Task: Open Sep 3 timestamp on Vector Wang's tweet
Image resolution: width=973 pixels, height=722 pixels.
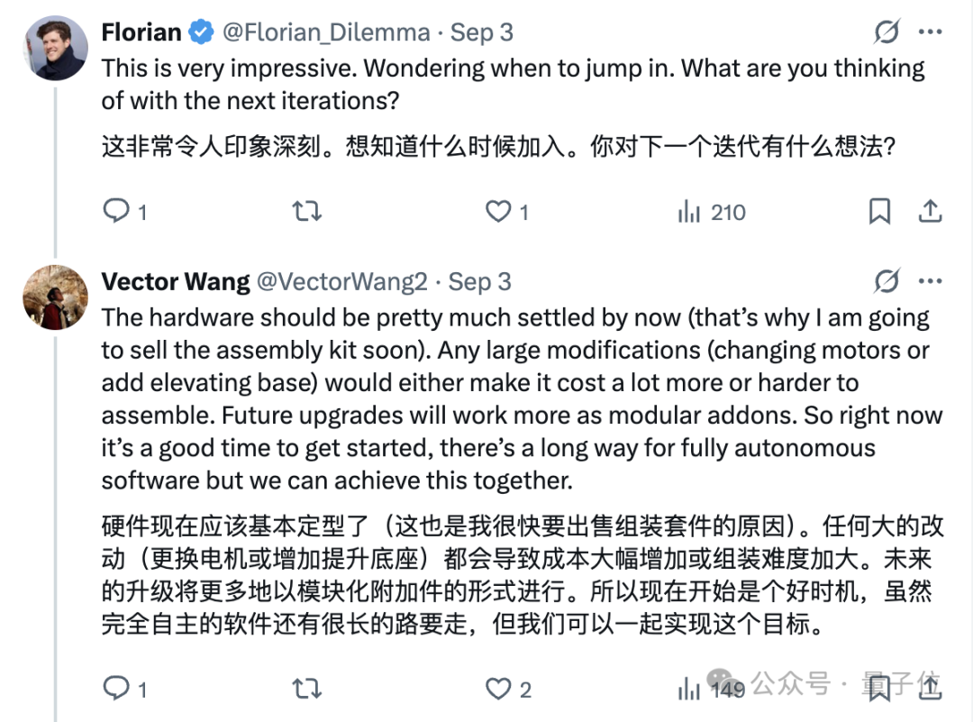Action: click(480, 281)
